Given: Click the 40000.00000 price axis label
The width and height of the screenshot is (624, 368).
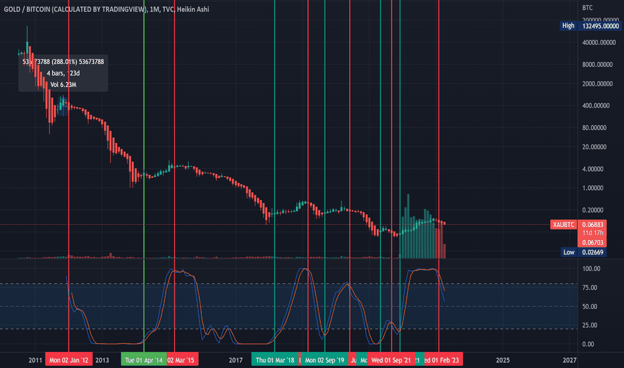Looking at the screenshot, I should tap(599, 43).
